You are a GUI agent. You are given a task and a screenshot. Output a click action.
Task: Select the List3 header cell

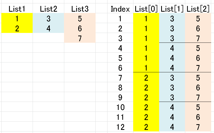click(x=80, y=8)
